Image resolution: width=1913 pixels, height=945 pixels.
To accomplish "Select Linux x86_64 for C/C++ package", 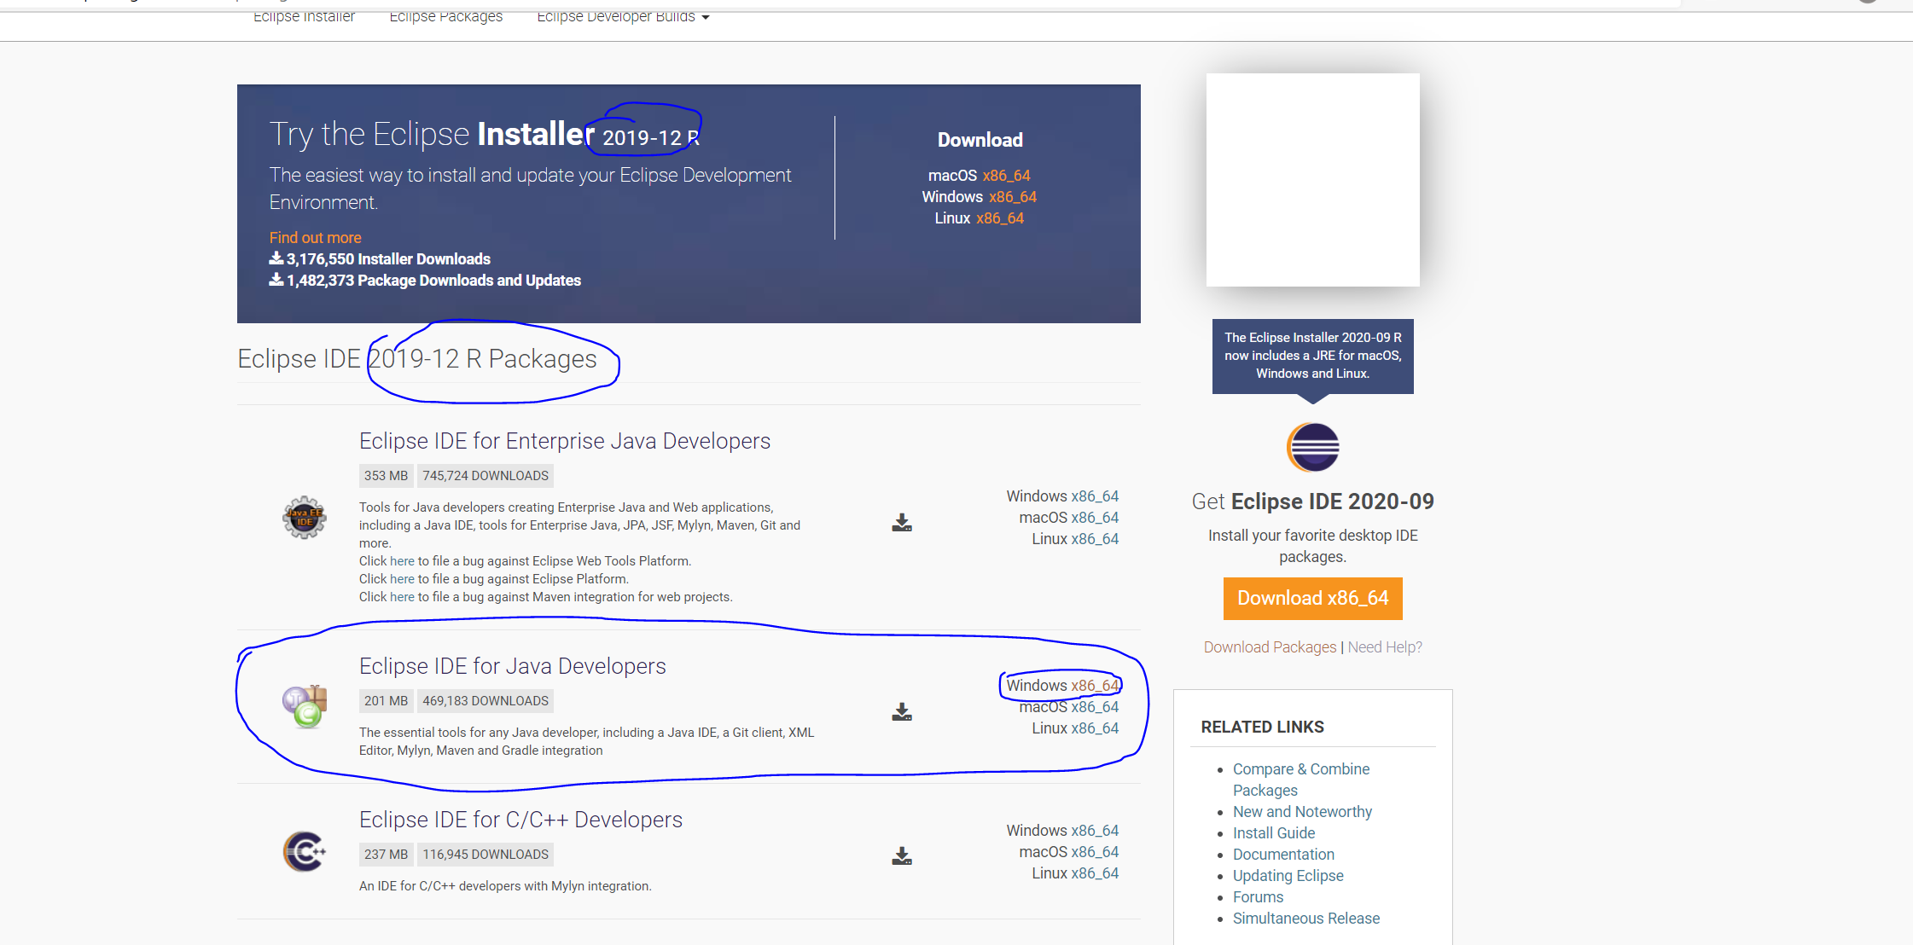I will pos(1095,873).
